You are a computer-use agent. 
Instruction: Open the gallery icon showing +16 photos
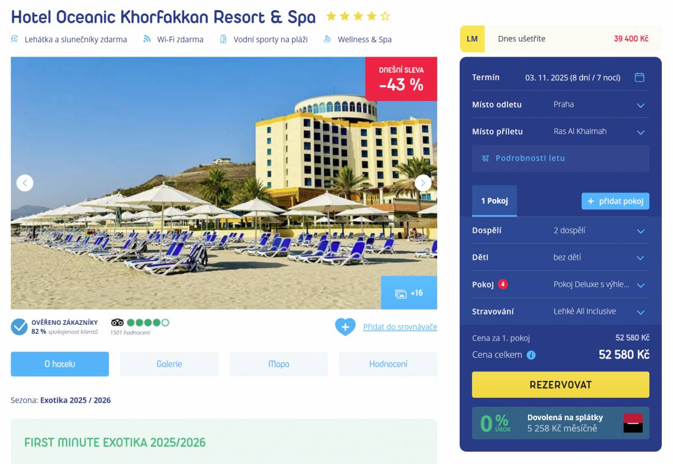point(409,293)
